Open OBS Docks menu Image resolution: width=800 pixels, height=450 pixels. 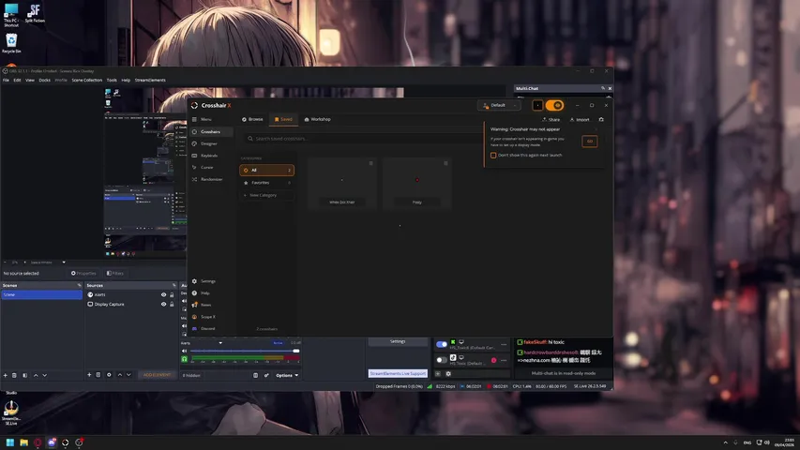point(45,80)
